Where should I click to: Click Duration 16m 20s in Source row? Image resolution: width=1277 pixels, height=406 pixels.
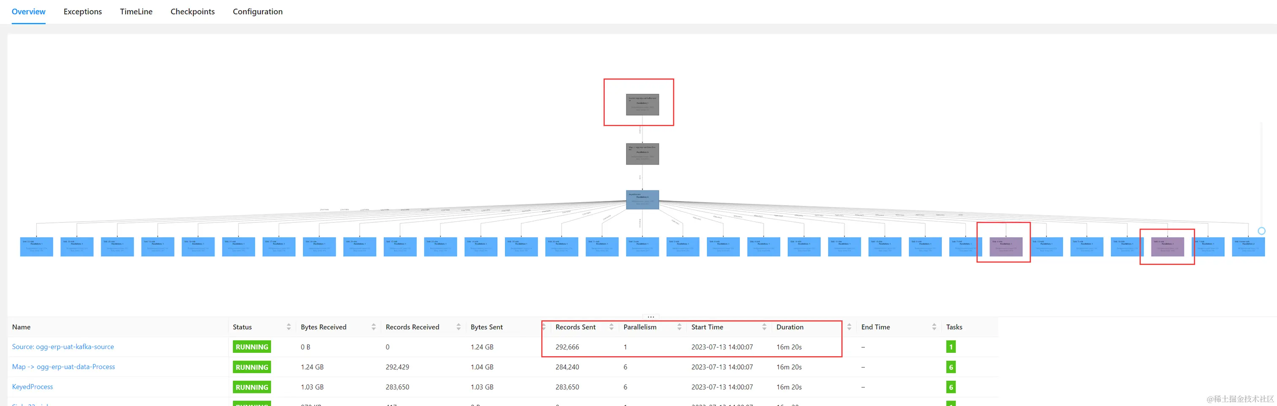789,347
